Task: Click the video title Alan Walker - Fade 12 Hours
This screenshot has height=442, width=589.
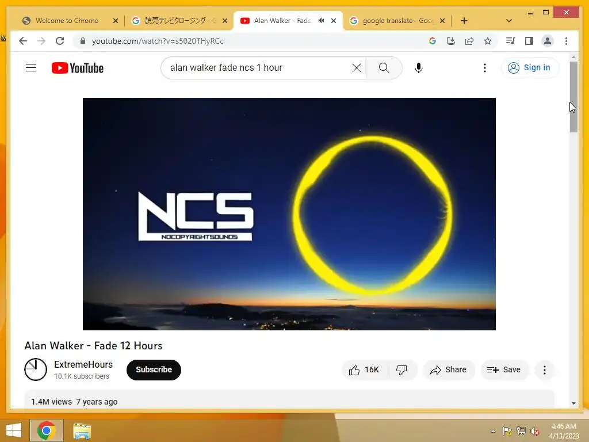Action: [x=93, y=346]
